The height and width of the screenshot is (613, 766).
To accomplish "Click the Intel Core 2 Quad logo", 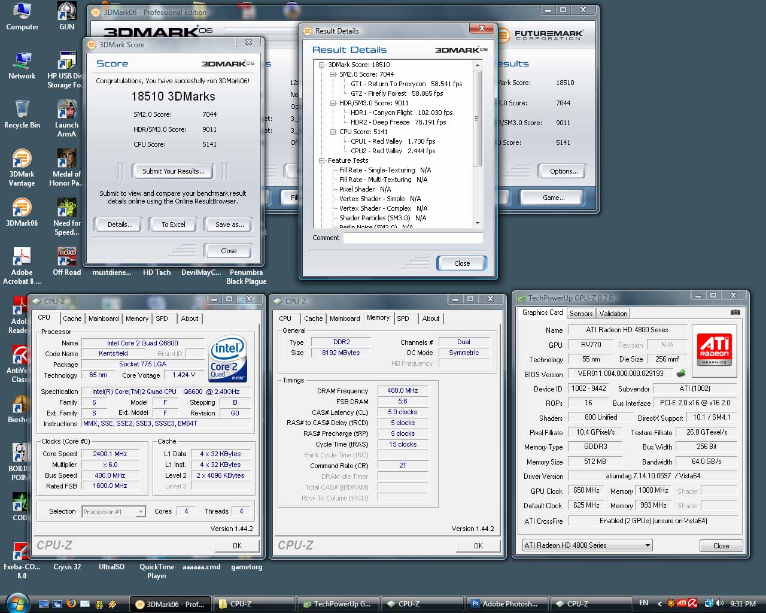I will [228, 359].
